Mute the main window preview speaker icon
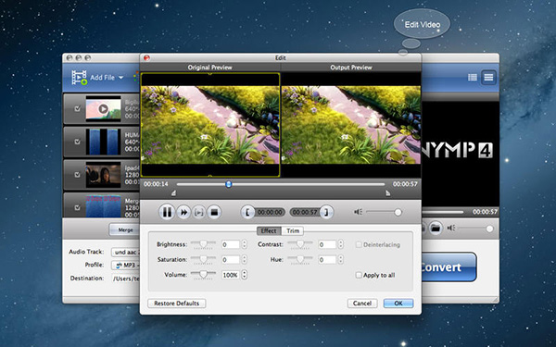 [x=450, y=228]
